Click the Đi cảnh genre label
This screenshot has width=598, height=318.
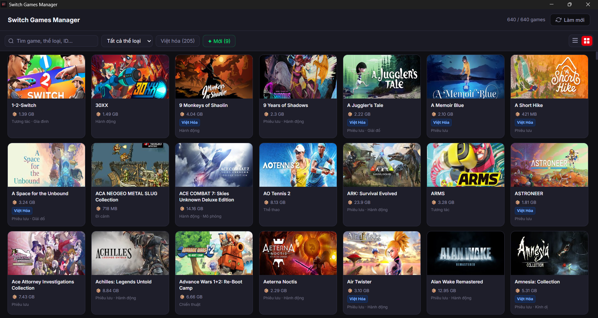[102, 216]
